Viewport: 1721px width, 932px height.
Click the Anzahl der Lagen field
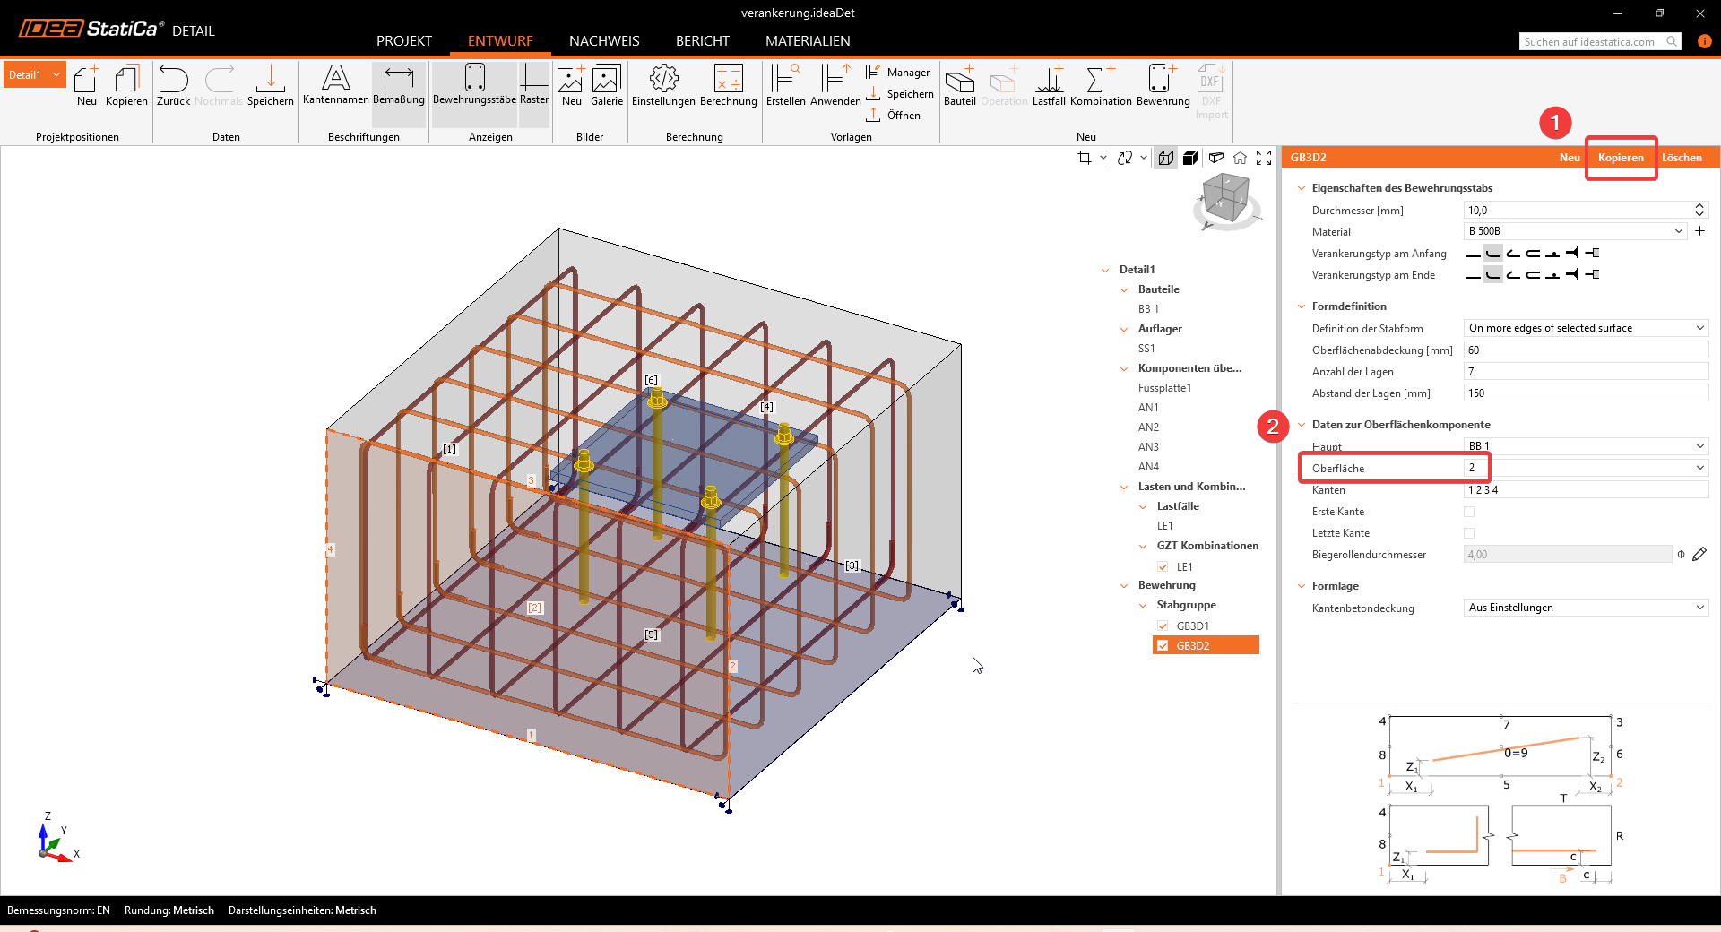(x=1585, y=372)
